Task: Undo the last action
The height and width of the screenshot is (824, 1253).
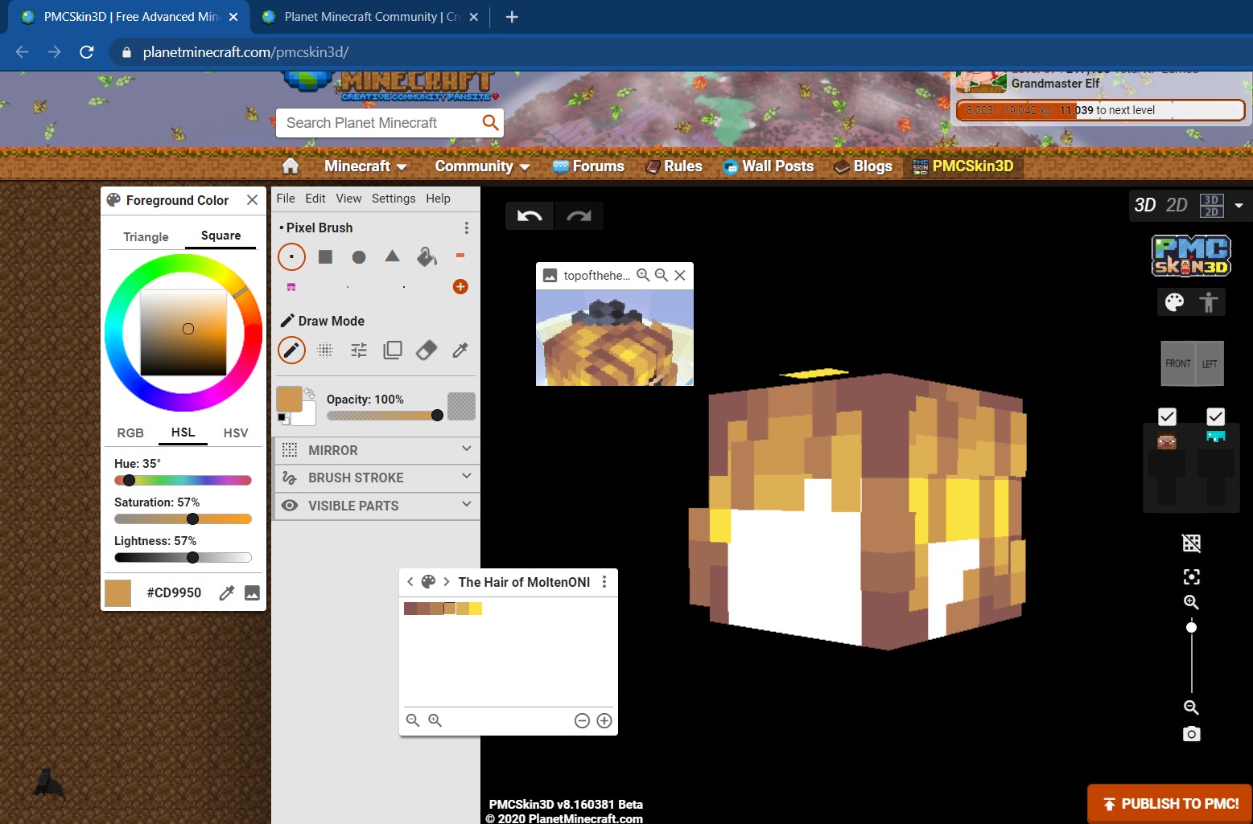Action: coord(530,215)
